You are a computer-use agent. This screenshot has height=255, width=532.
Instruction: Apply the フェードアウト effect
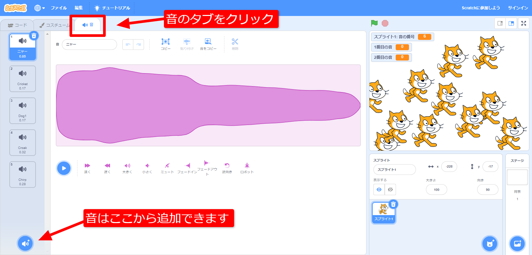(207, 168)
